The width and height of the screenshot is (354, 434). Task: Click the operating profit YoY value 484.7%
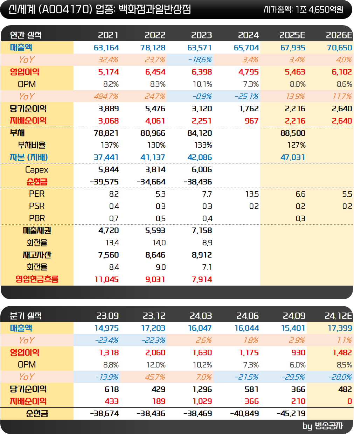click(x=106, y=97)
